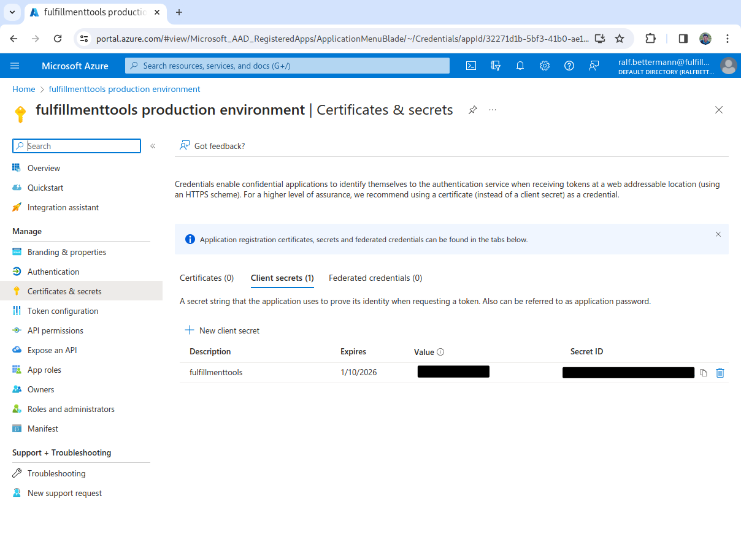Open the Azure portal hamburger menu
The width and height of the screenshot is (741, 553).
pyautogui.click(x=15, y=66)
